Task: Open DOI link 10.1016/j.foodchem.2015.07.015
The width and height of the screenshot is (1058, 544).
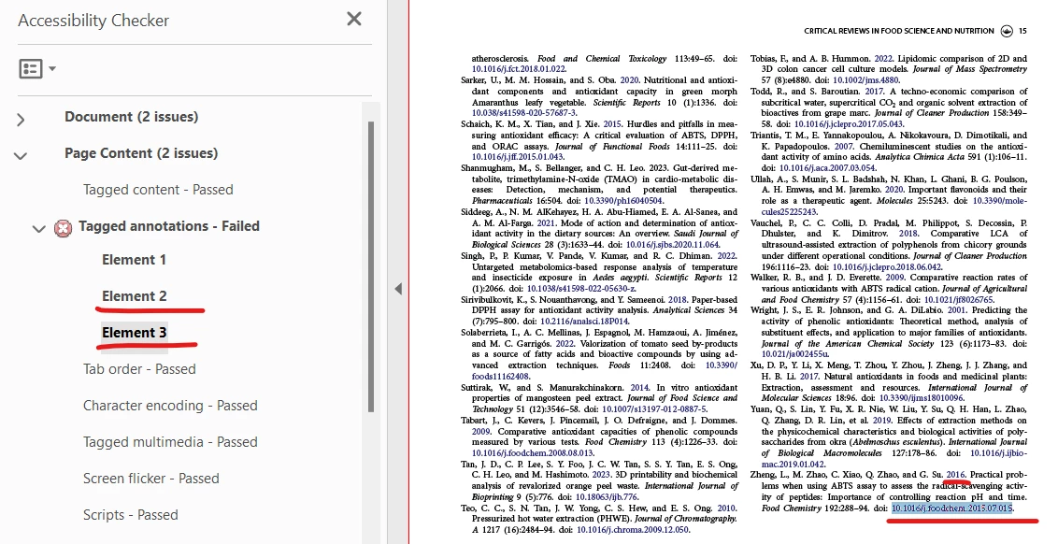Action: (951, 508)
